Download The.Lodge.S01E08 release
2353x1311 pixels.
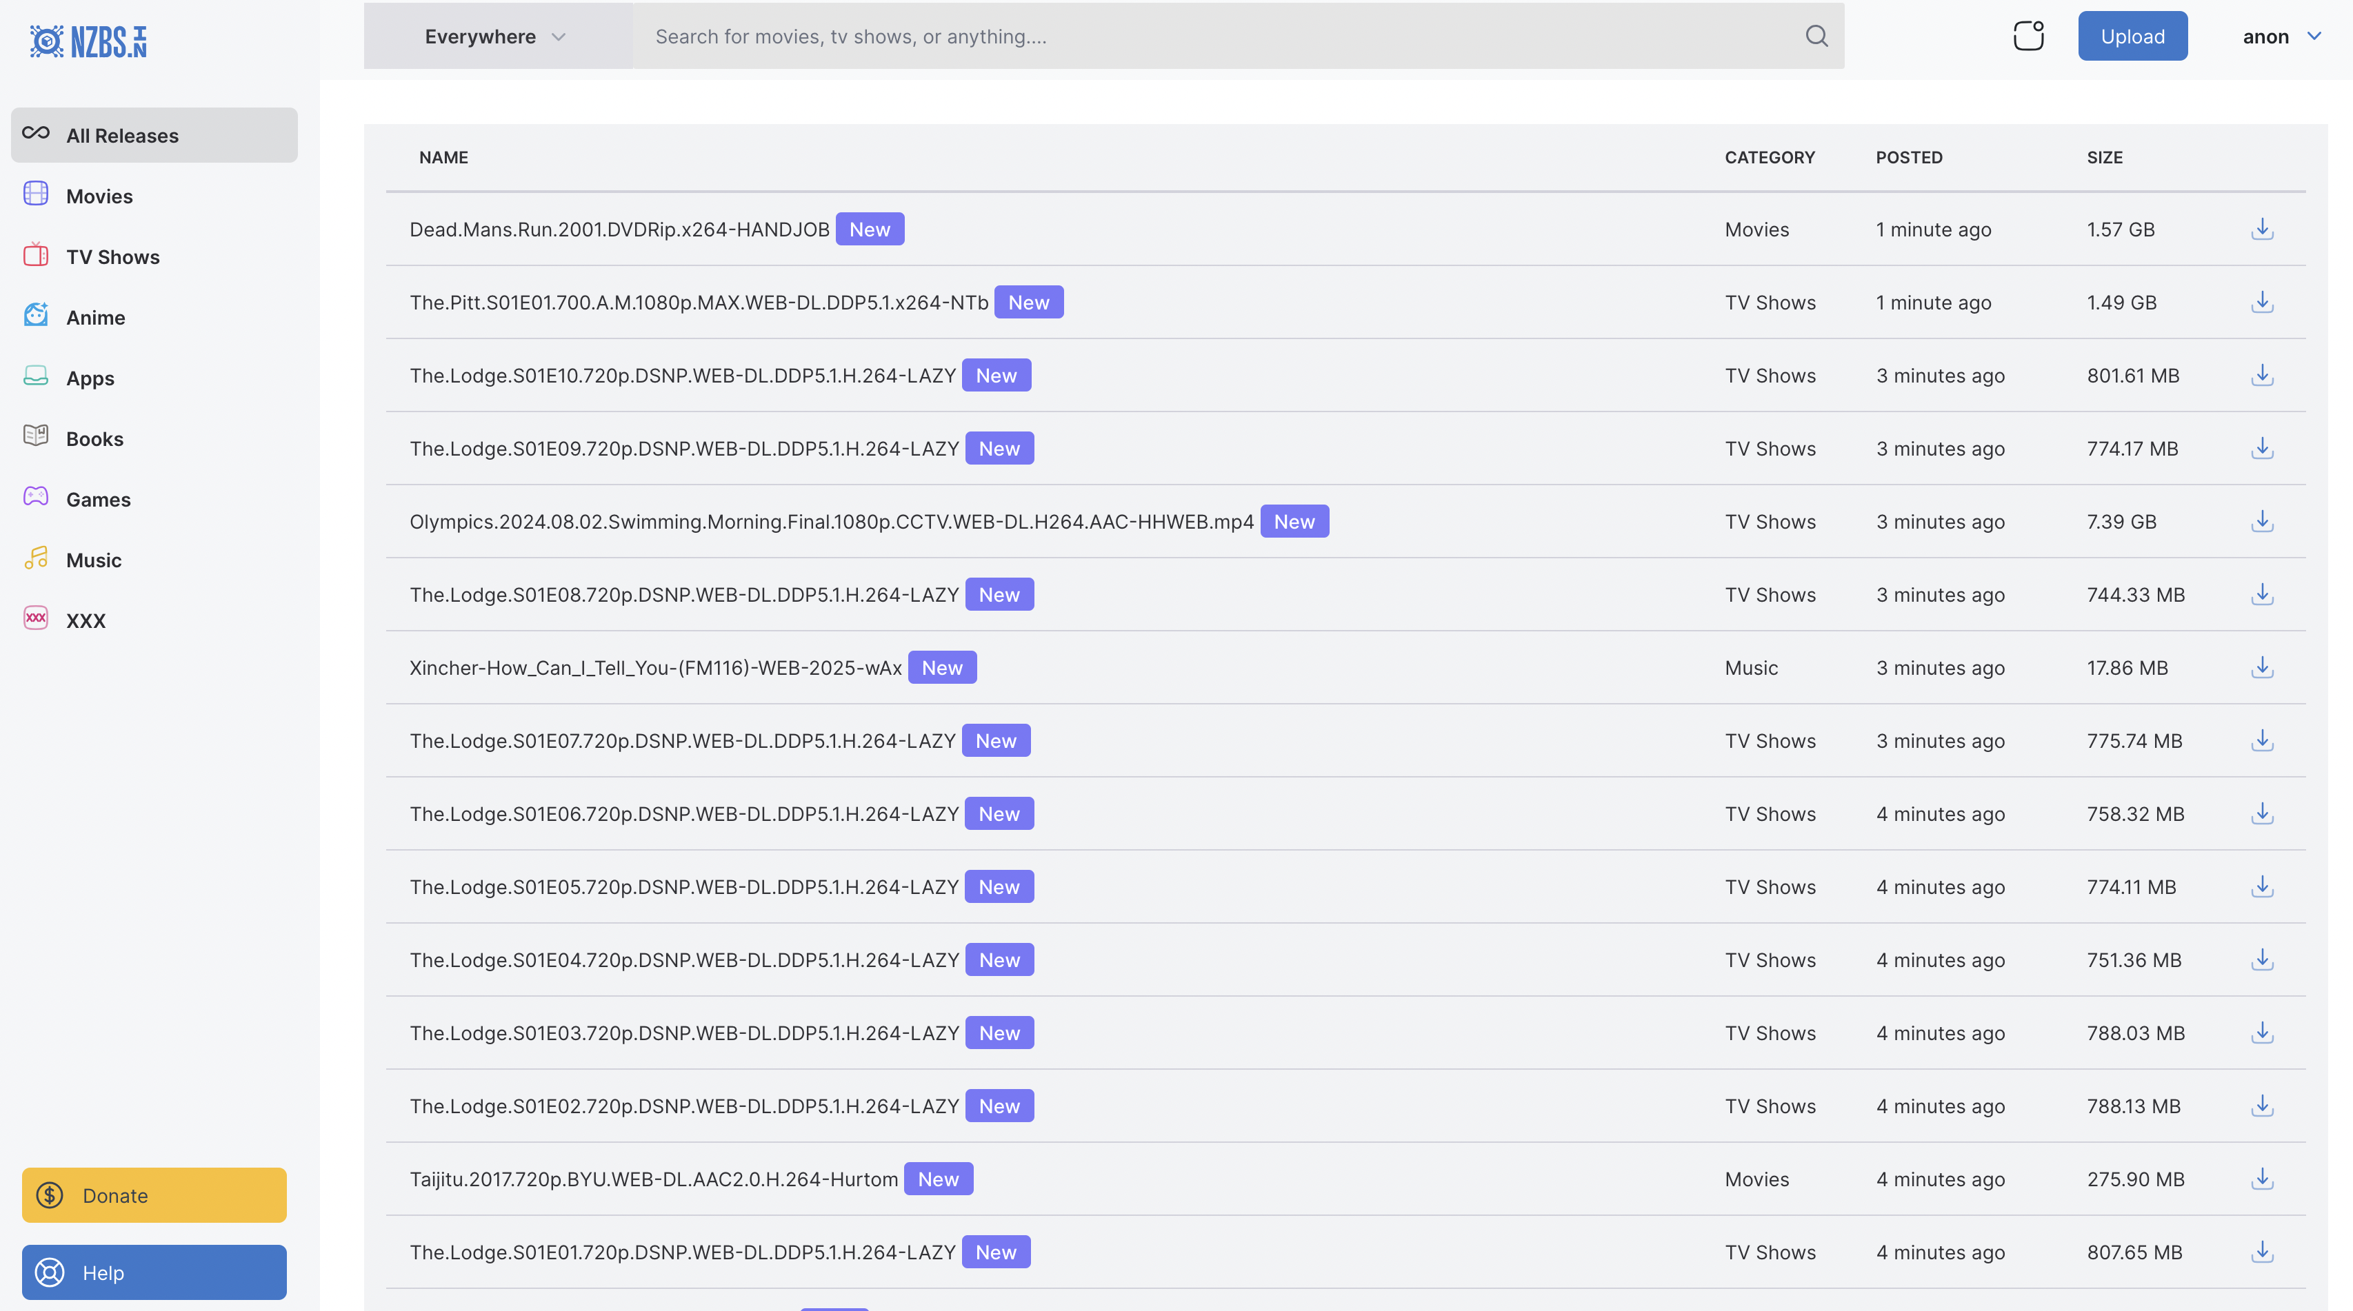pyautogui.click(x=2263, y=594)
